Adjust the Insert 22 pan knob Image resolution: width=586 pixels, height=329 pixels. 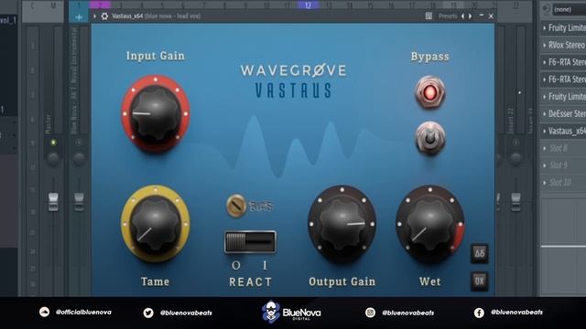coord(515,159)
